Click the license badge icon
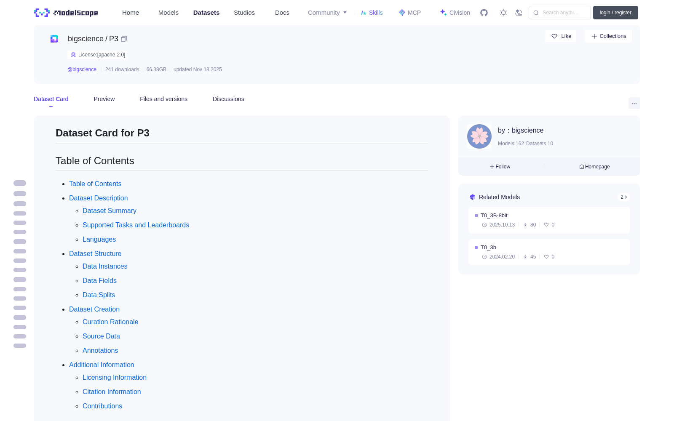Image resolution: width=674 pixels, height=421 pixels. click(73, 55)
